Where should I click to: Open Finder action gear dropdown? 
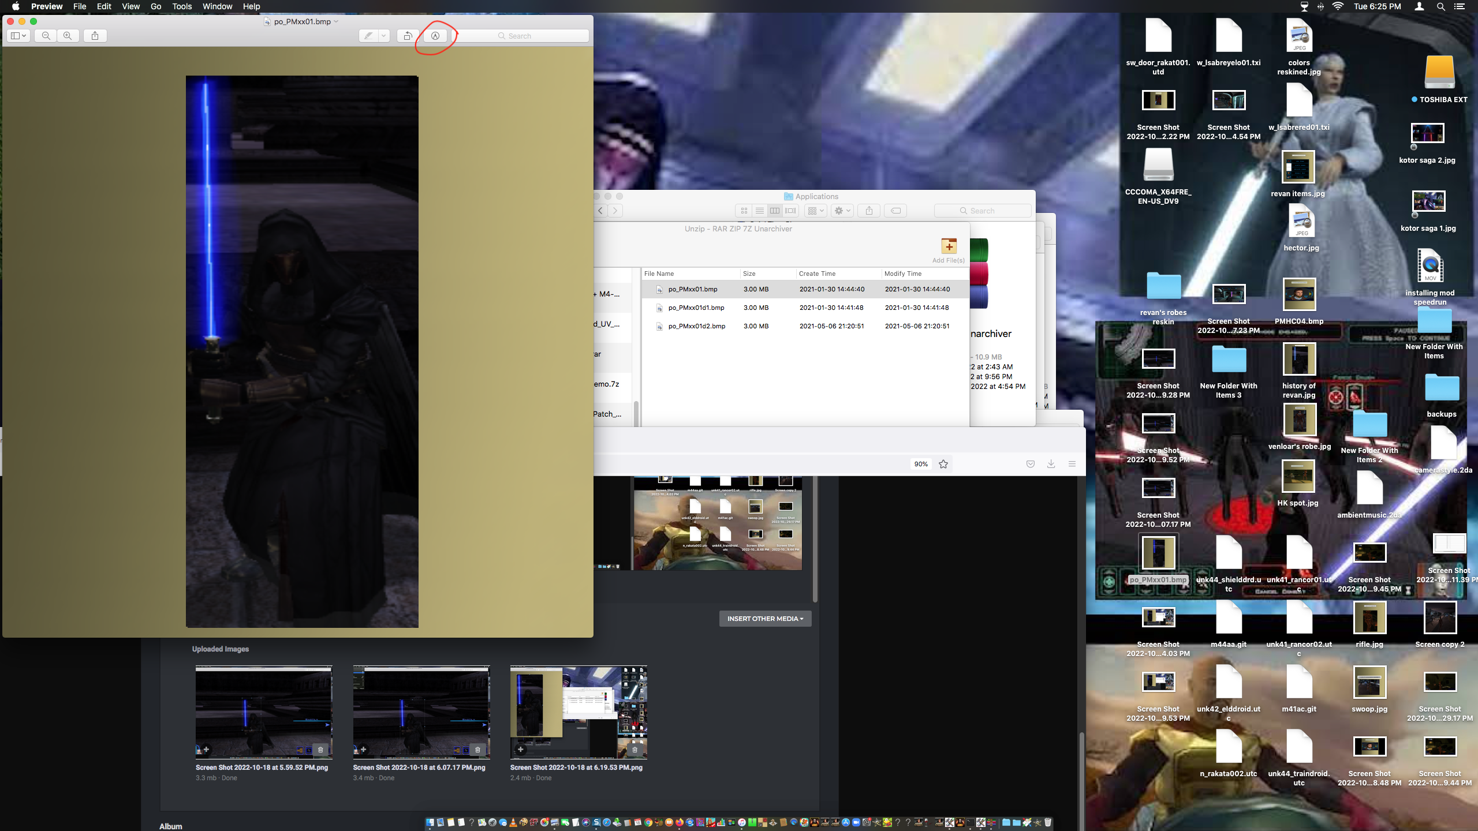pyautogui.click(x=842, y=211)
